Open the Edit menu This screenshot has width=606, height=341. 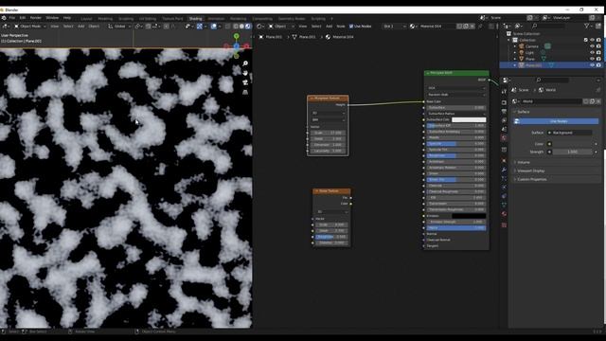pyautogui.click(x=23, y=18)
